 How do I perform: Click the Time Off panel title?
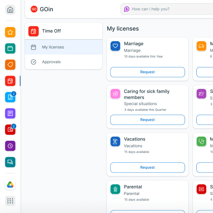click(52, 31)
